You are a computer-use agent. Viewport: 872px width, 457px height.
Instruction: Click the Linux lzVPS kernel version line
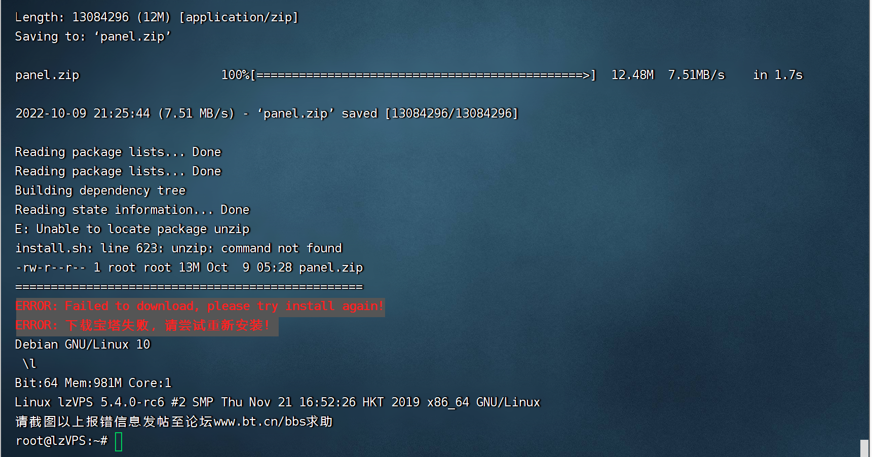coord(278,402)
